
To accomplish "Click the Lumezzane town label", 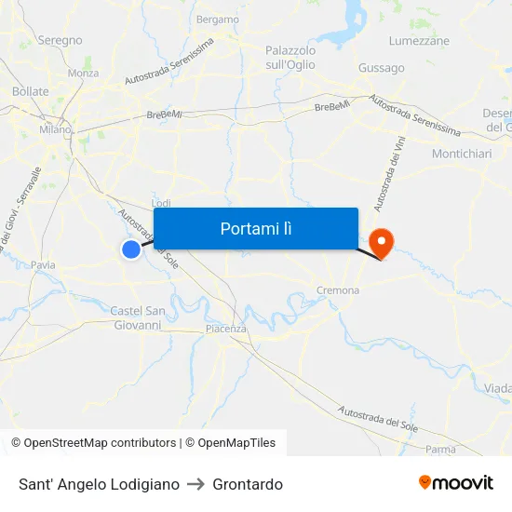I will [x=419, y=41].
